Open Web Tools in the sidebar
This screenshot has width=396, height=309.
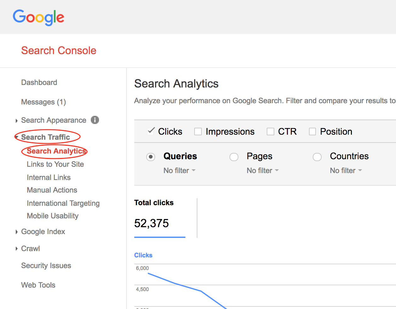tap(38, 285)
